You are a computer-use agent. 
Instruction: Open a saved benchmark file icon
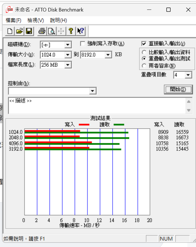(x=20, y=31)
